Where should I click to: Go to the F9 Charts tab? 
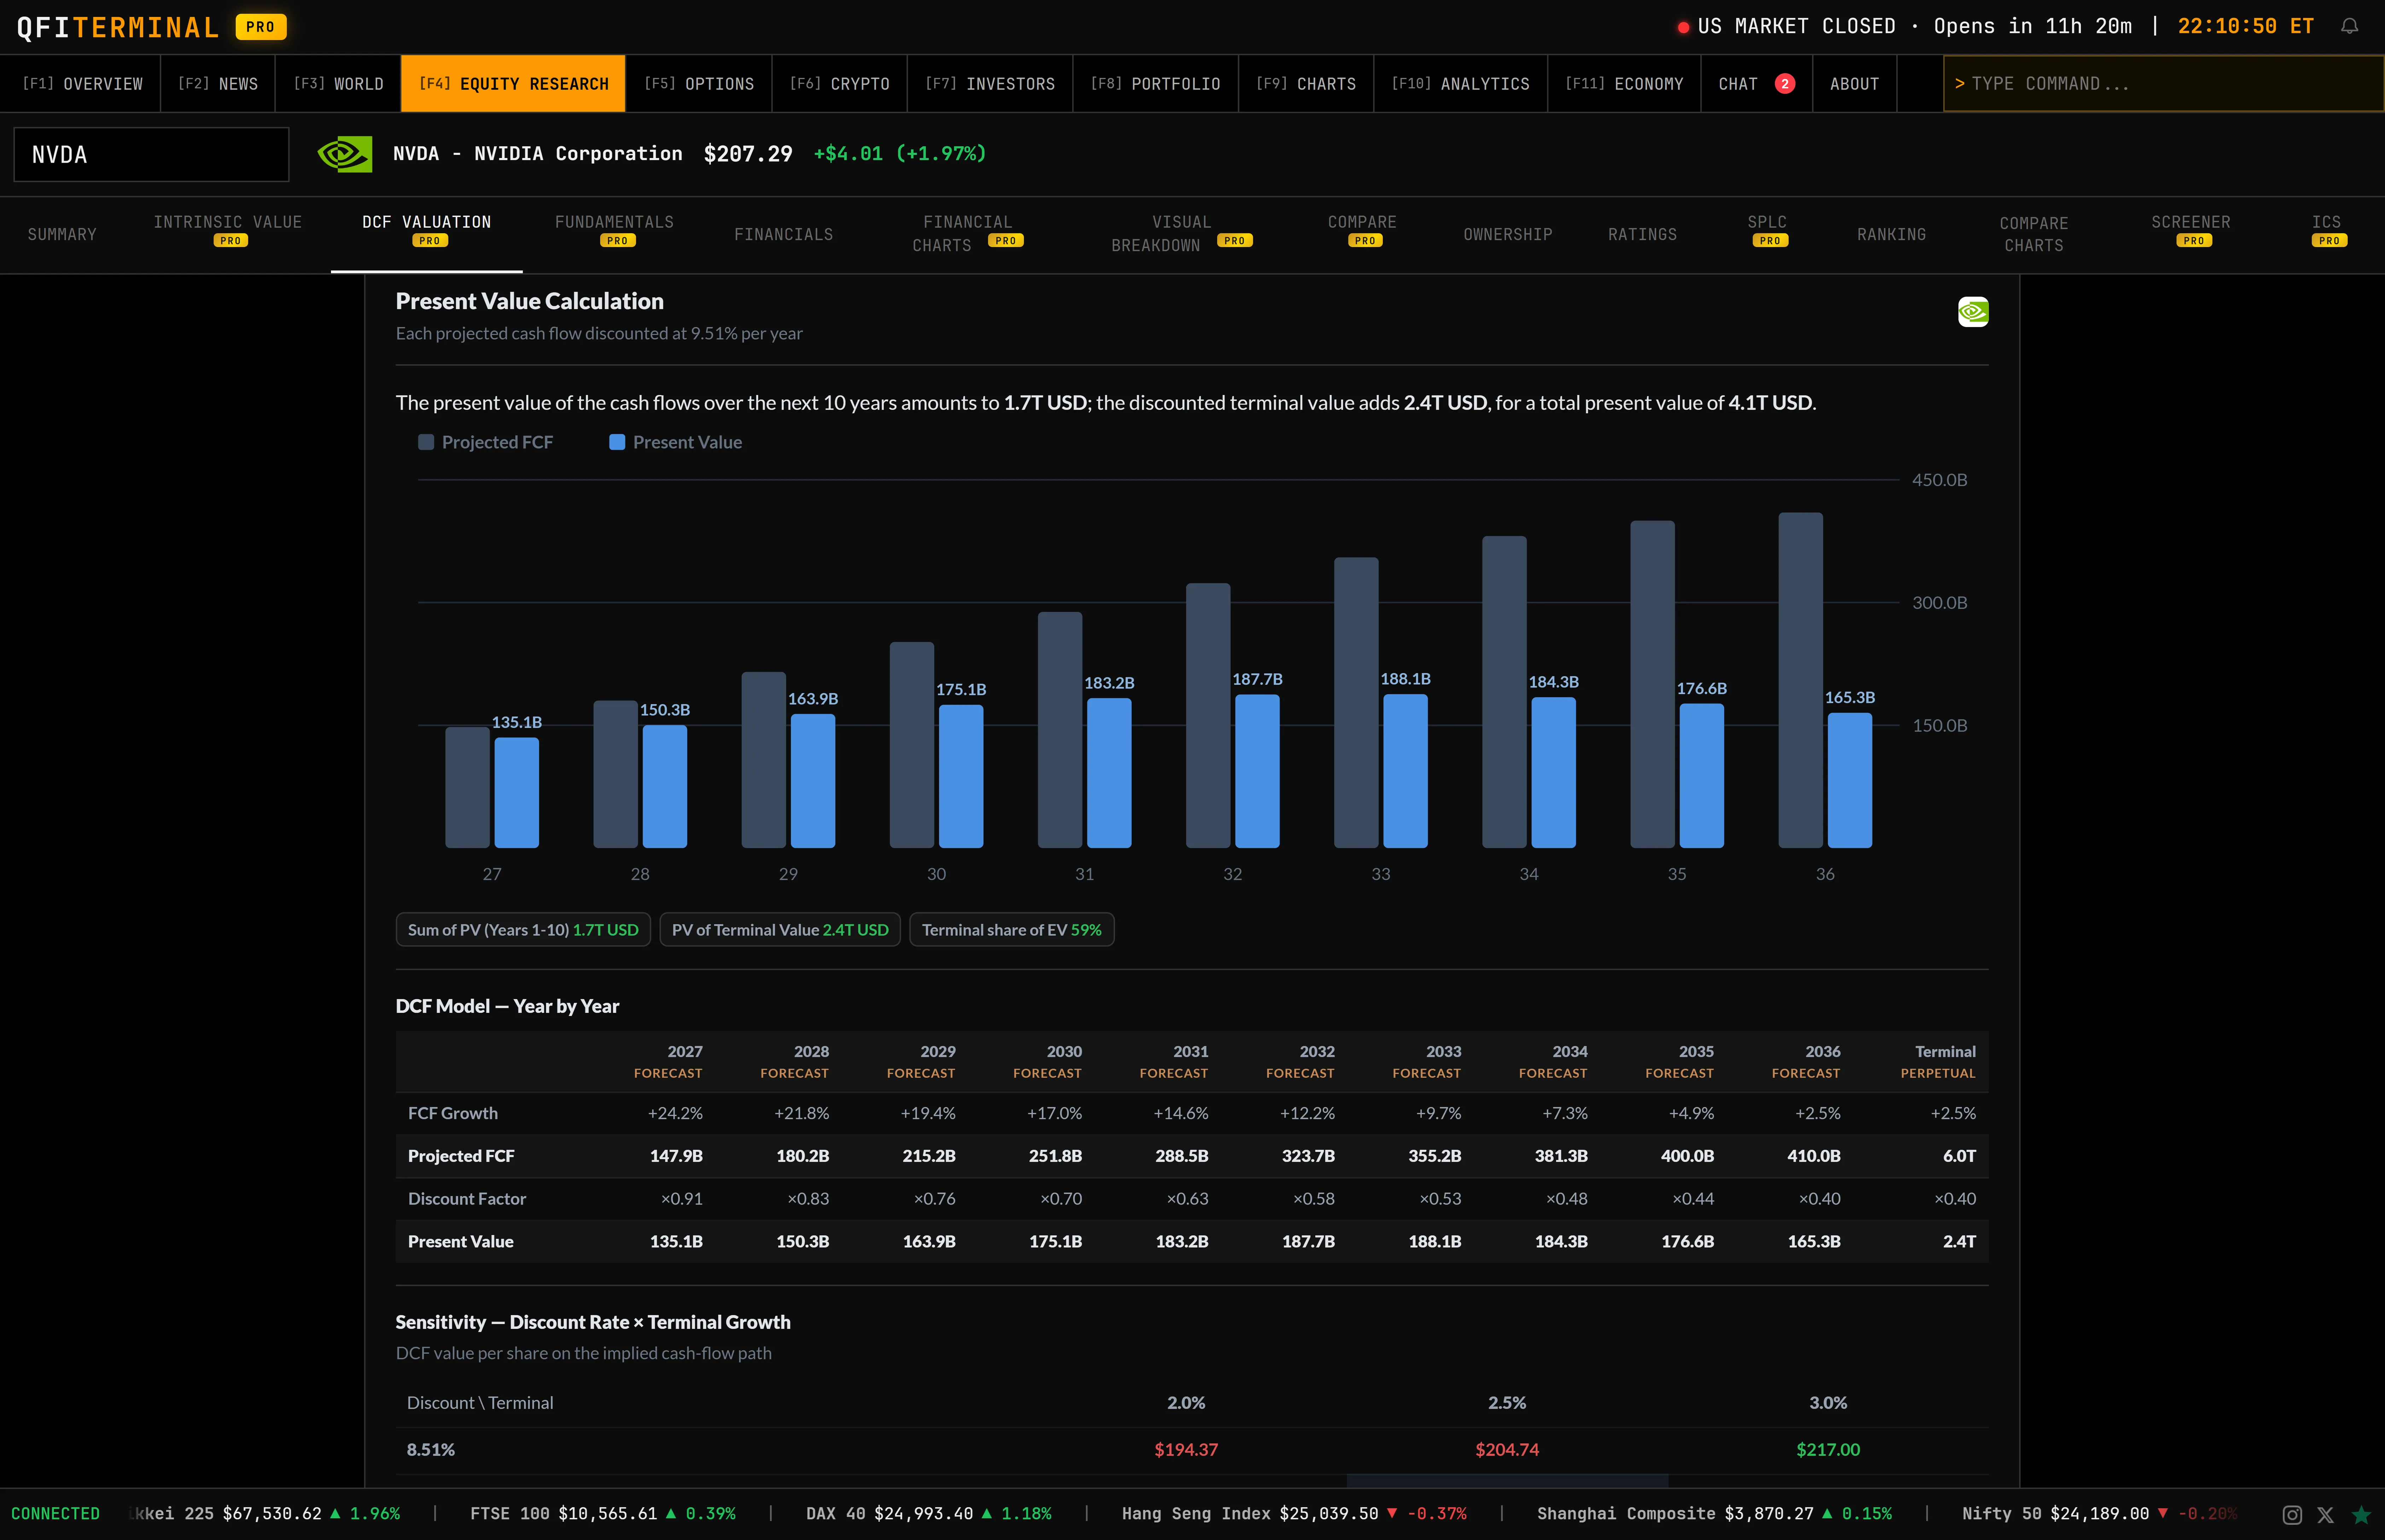(x=1306, y=84)
